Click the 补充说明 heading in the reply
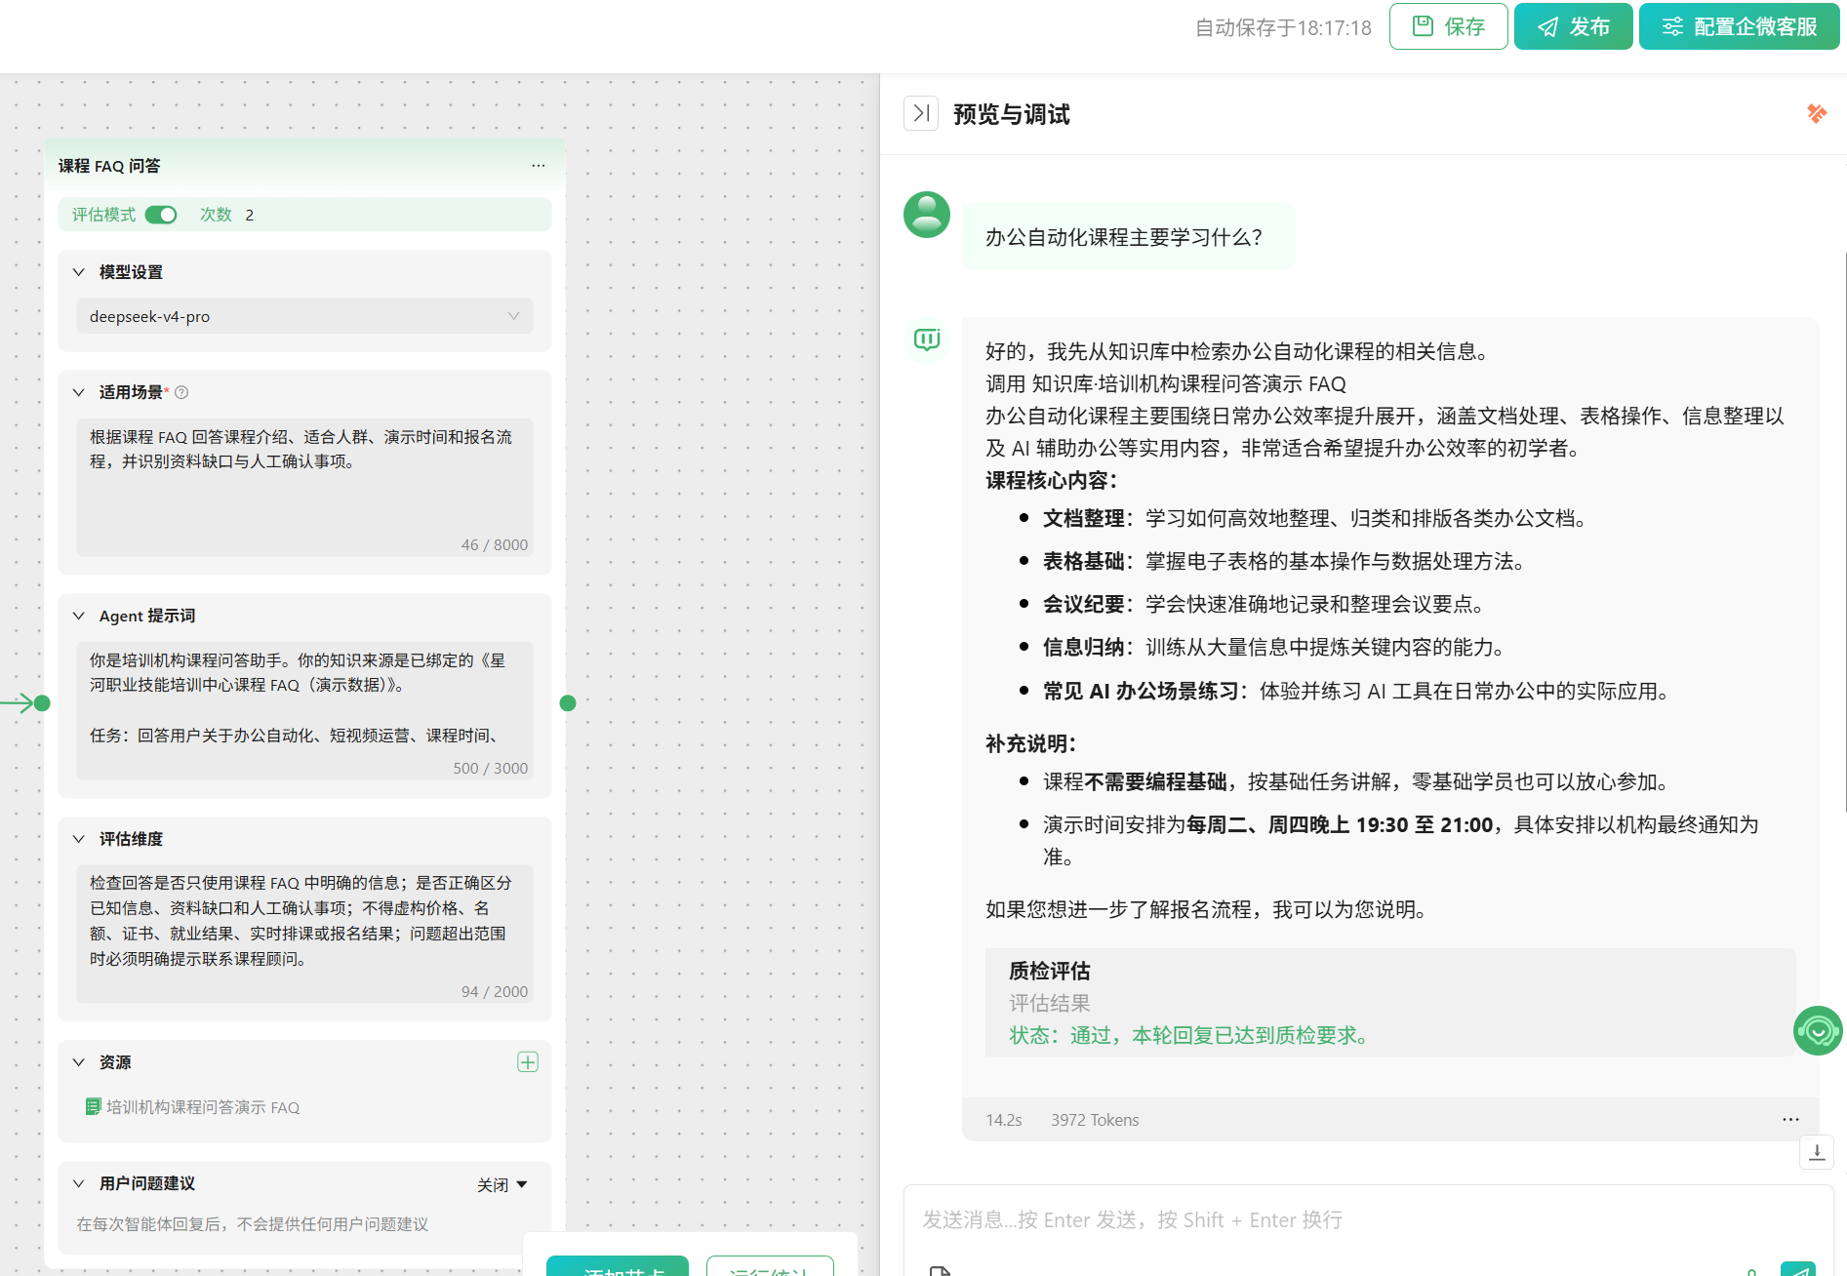 tap(1030, 743)
